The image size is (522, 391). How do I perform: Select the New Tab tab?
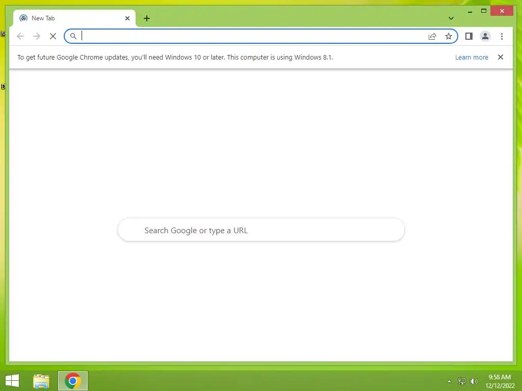[x=74, y=18]
